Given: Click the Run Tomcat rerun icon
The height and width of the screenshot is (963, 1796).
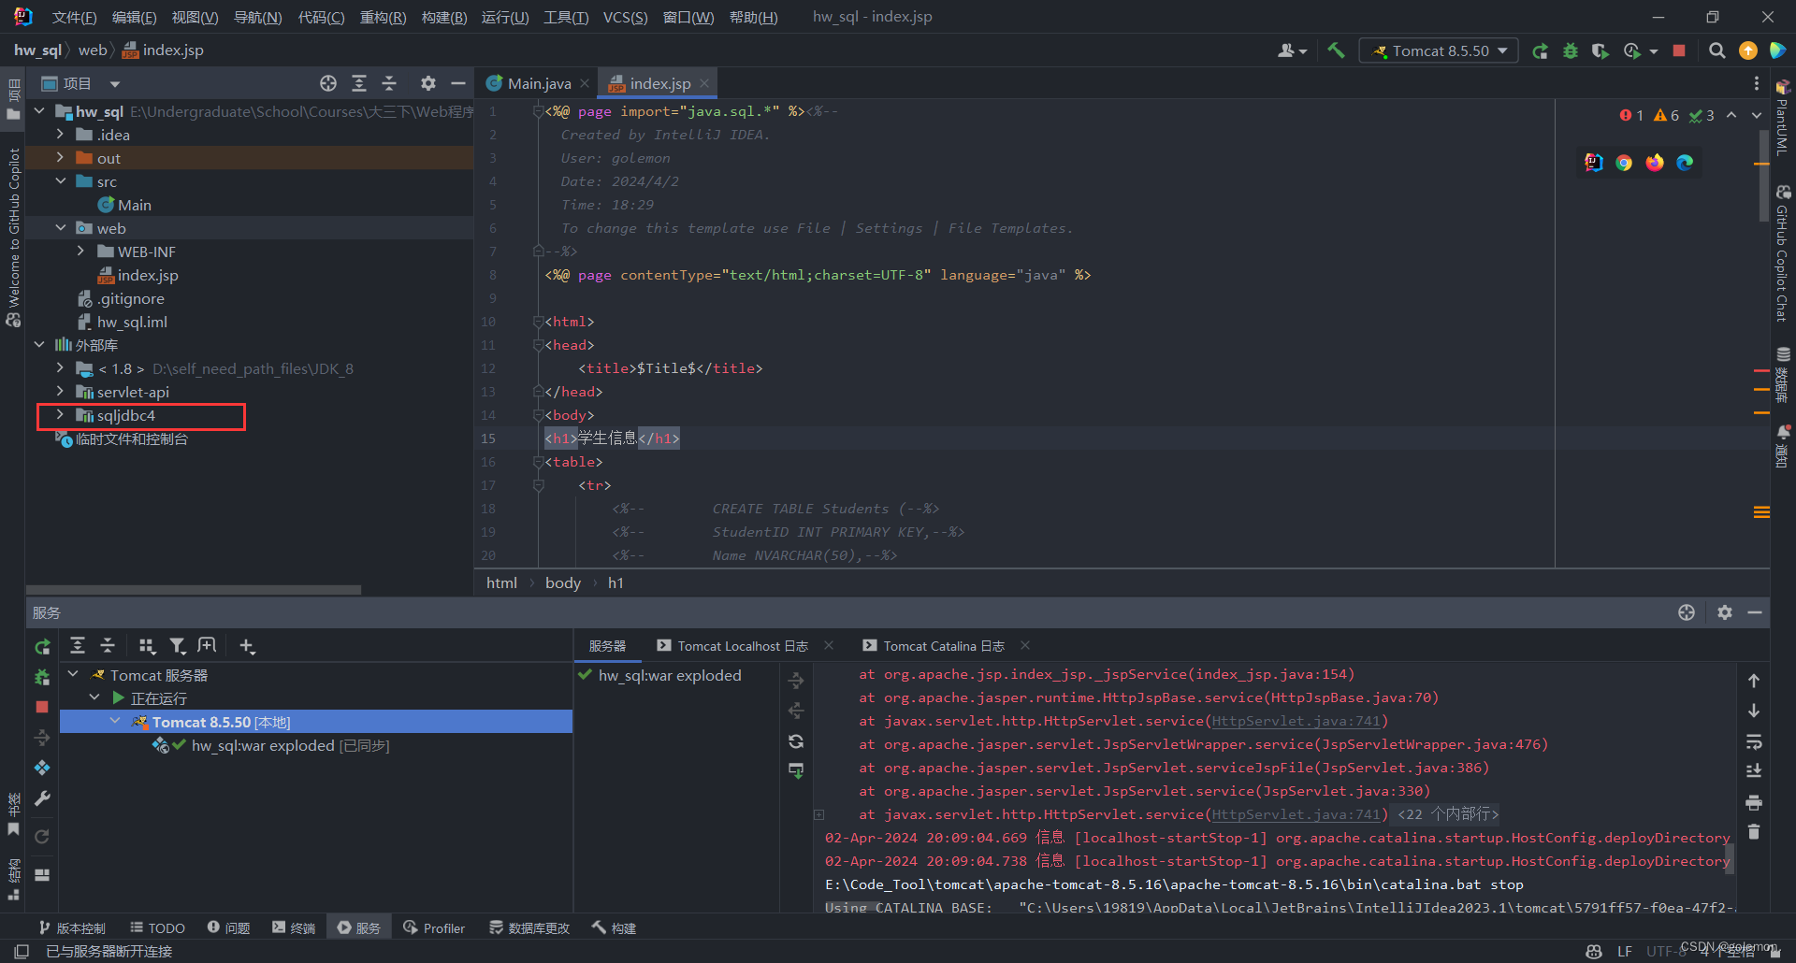Looking at the screenshot, I should pos(1540,50).
